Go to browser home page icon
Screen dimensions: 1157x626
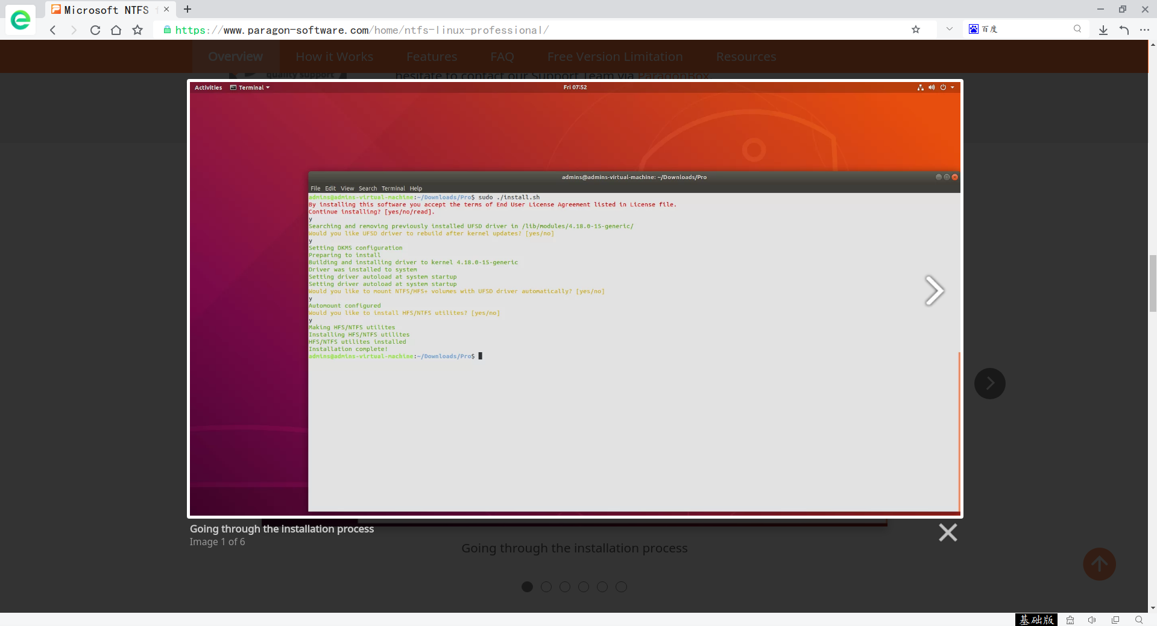(116, 30)
